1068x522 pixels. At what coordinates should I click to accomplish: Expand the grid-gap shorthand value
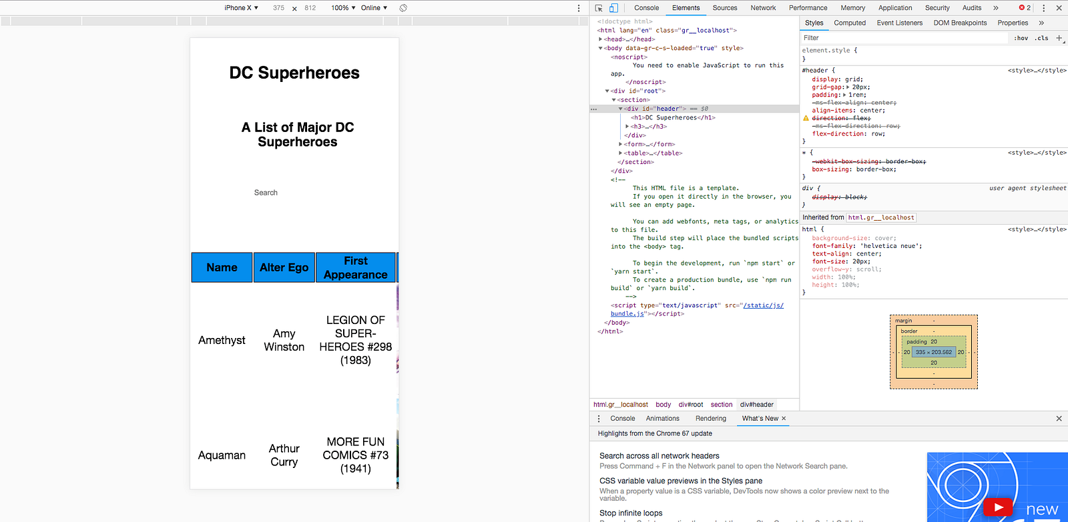coord(848,87)
